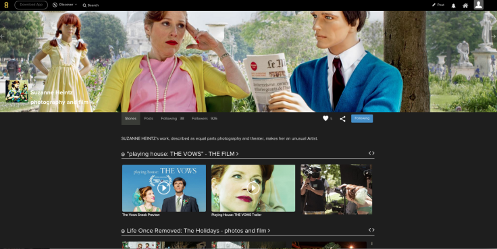Open the share icon
Image resolution: width=497 pixels, height=249 pixels.
coord(342,119)
